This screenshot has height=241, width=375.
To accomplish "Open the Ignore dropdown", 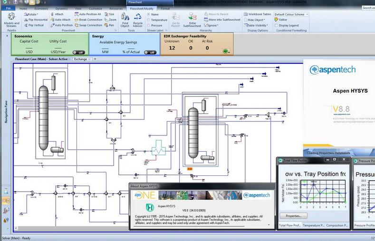I will click(x=211, y=25).
